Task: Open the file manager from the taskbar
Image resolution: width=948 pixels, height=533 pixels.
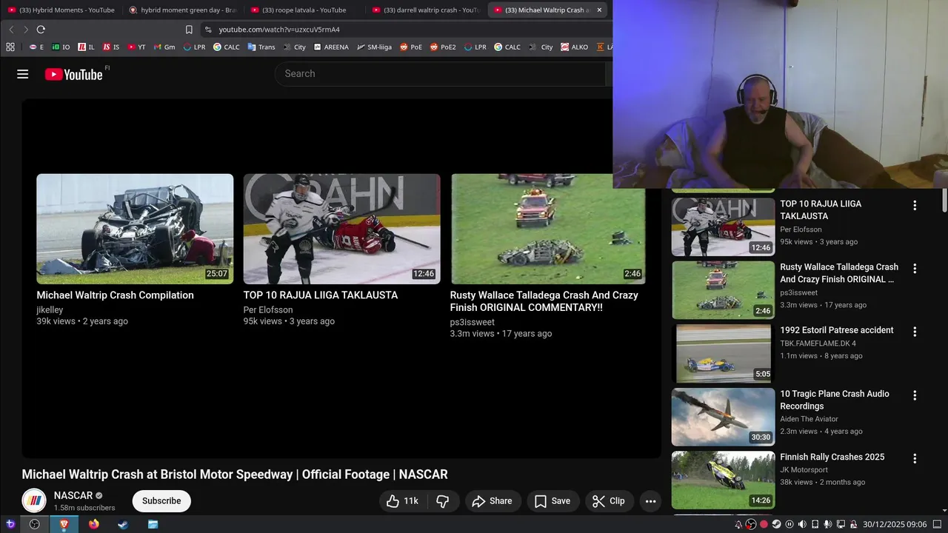Action: 153,524
